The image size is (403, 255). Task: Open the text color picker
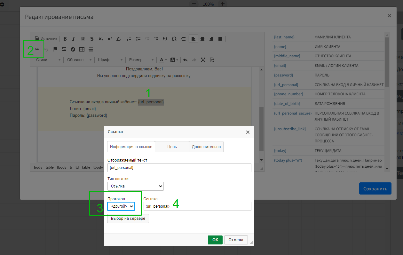(x=163, y=60)
